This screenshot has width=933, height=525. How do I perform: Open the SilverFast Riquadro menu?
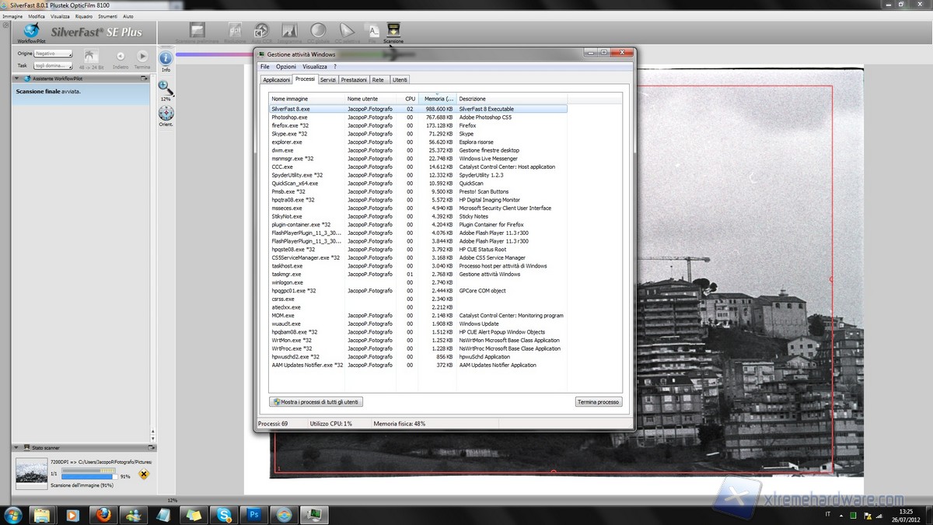[84, 16]
